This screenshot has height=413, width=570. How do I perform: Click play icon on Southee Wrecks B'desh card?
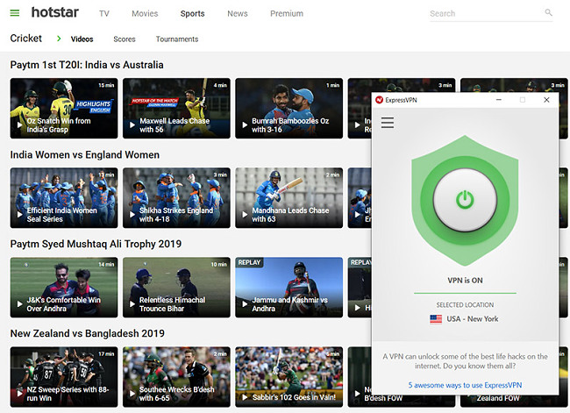tap(132, 394)
